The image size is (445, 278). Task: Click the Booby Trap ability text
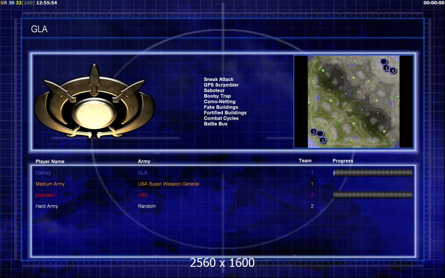(x=217, y=96)
